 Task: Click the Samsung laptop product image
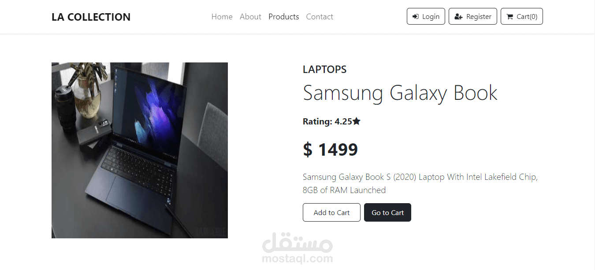coord(140,150)
